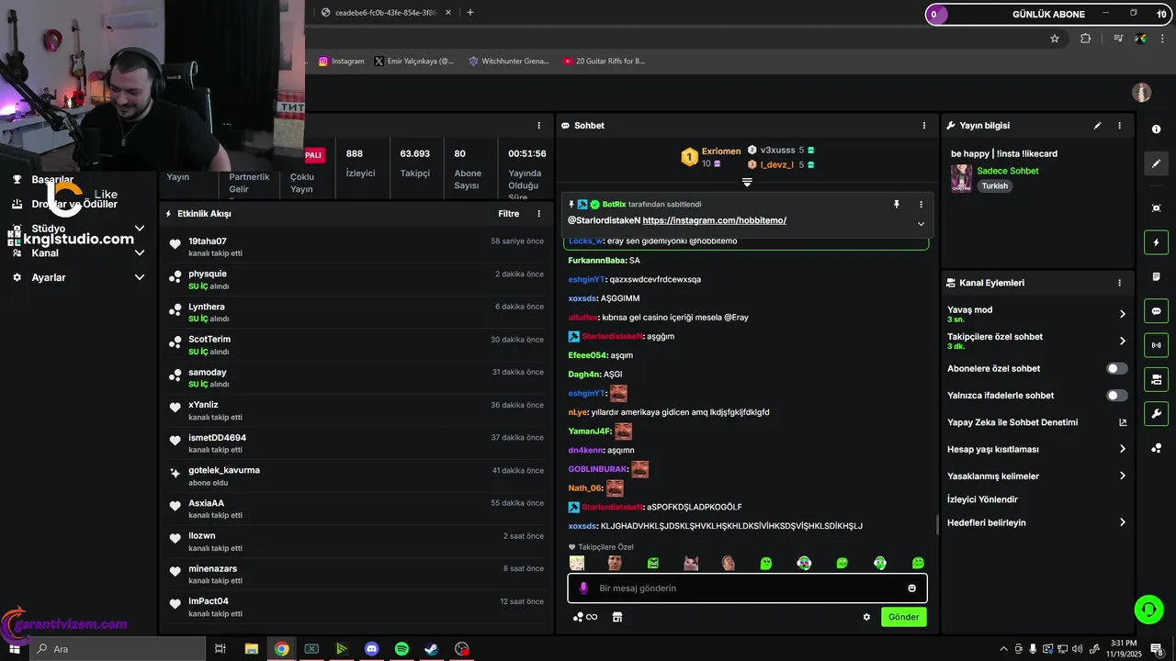
Task: Open the 20 Guitar Riffs YouTube bookmark
Action: point(605,62)
